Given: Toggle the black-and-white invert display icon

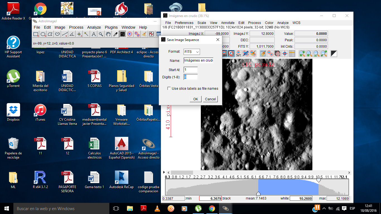Looking at the screenshot, I should pyautogui.click(x=334, y=53).
